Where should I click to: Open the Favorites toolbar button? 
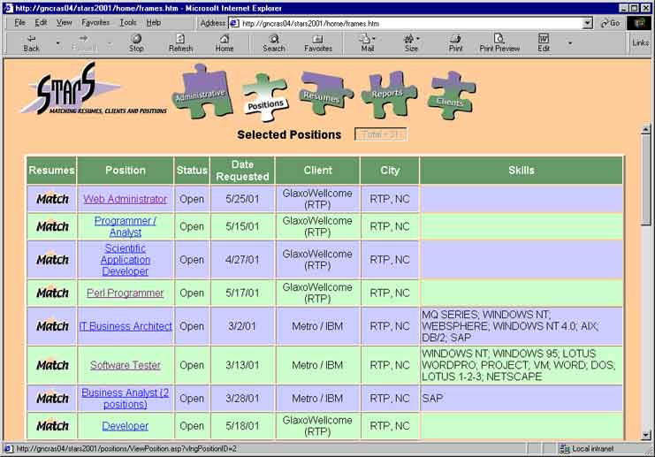(x=318, y=43)
